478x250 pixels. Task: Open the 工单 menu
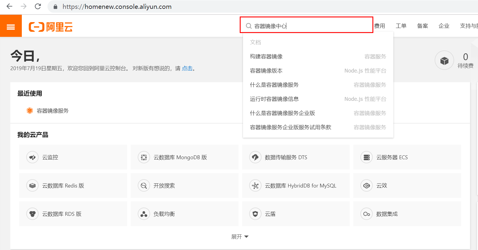(401, 26)
